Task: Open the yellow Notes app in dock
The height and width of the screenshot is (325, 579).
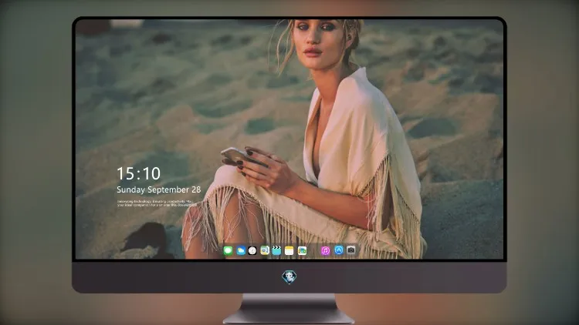Action: point(289,250)
